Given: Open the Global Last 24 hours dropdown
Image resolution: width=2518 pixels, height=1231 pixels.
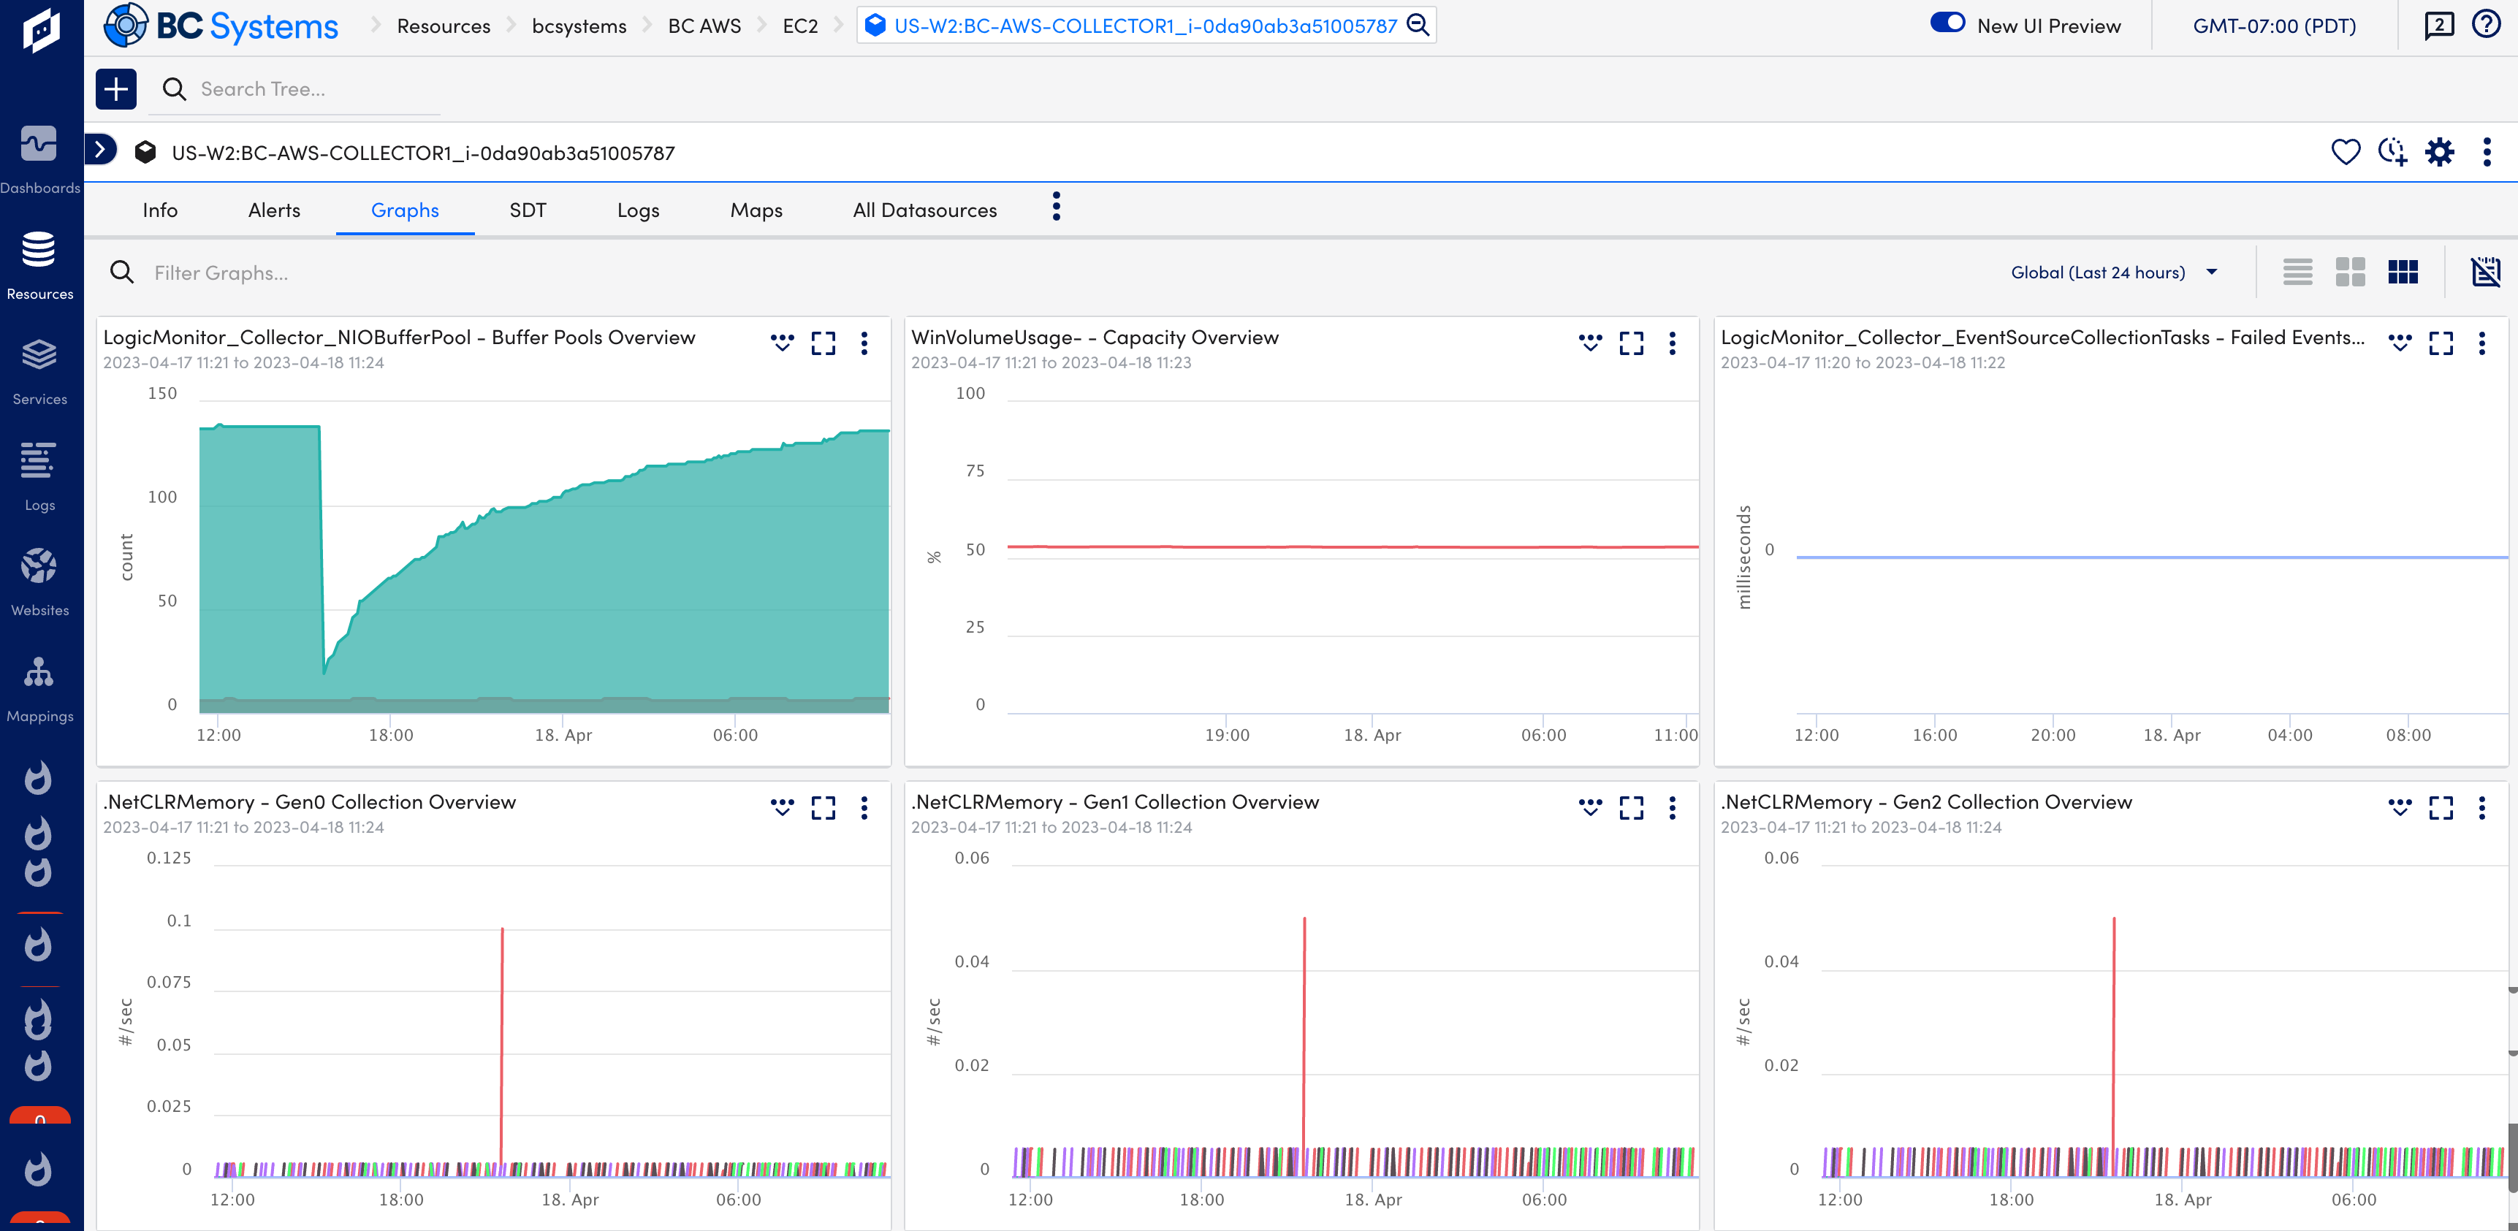Looking at the screenshot, I should 2113,273.
